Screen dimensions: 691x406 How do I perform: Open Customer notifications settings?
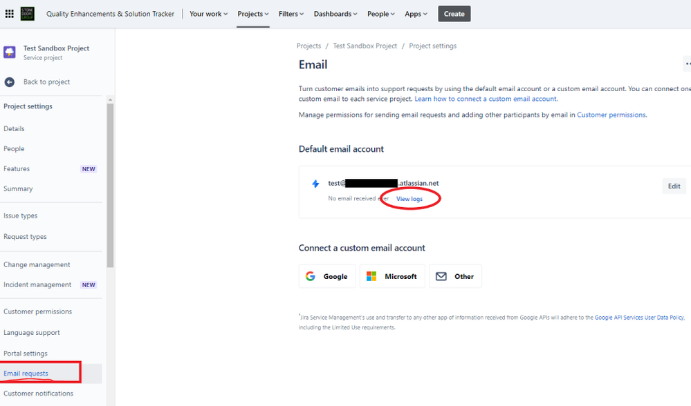[38, 394]
